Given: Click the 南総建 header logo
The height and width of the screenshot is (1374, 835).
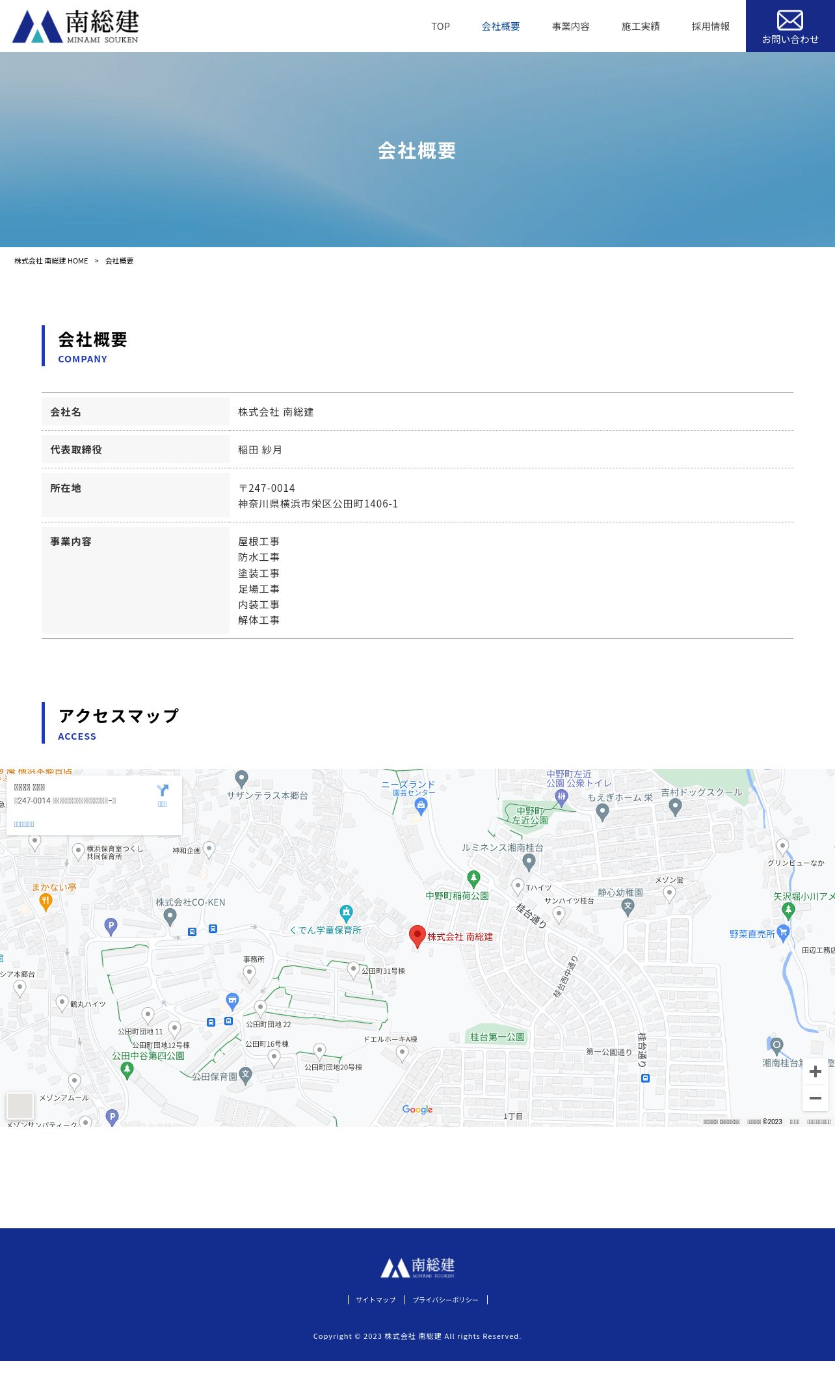Looking at the screenshot, I should [75, 26].
